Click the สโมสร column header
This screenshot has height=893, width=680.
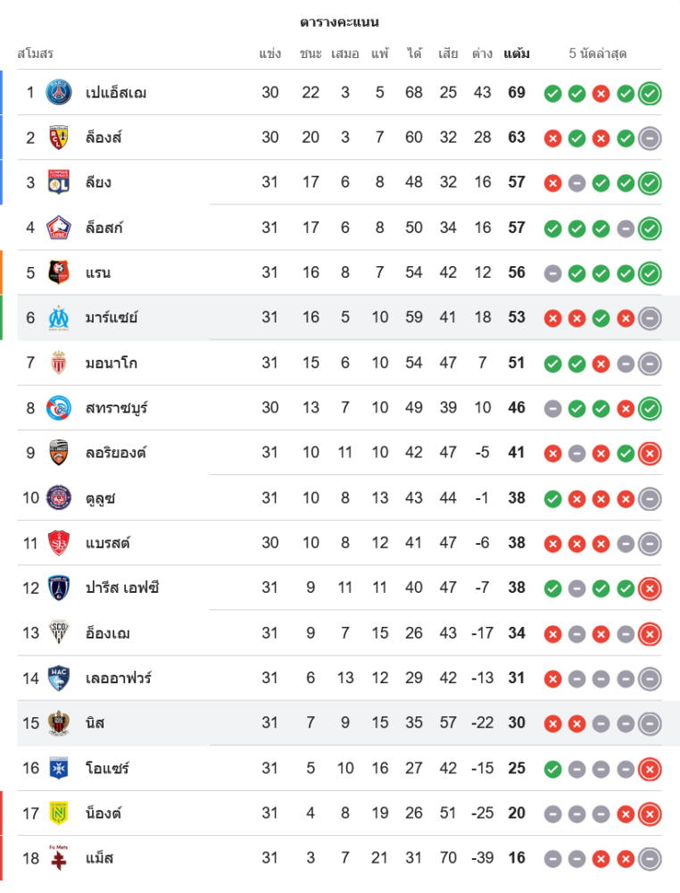point(35,54)
